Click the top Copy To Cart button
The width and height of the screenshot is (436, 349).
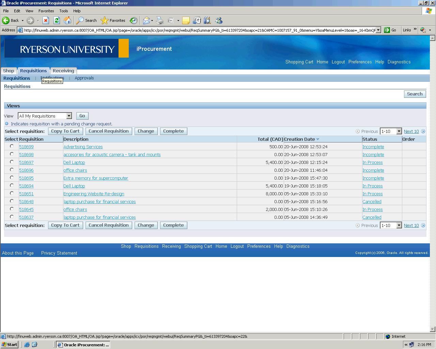[65, 131]
